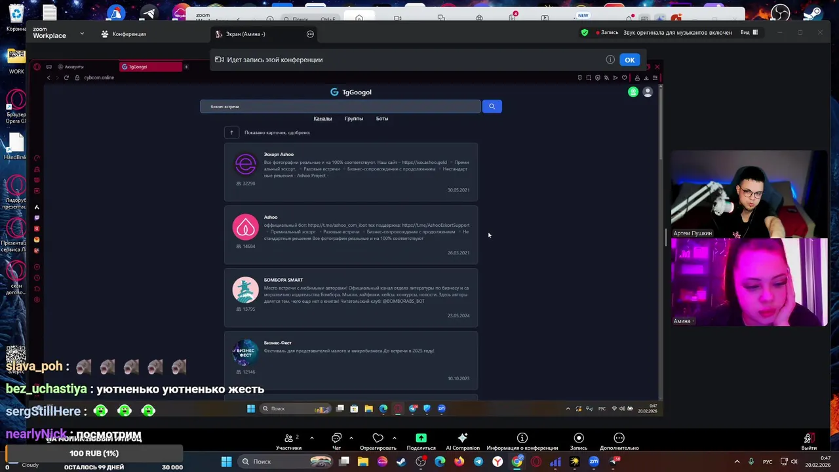Open Информация о конференции

click(522, 442)
